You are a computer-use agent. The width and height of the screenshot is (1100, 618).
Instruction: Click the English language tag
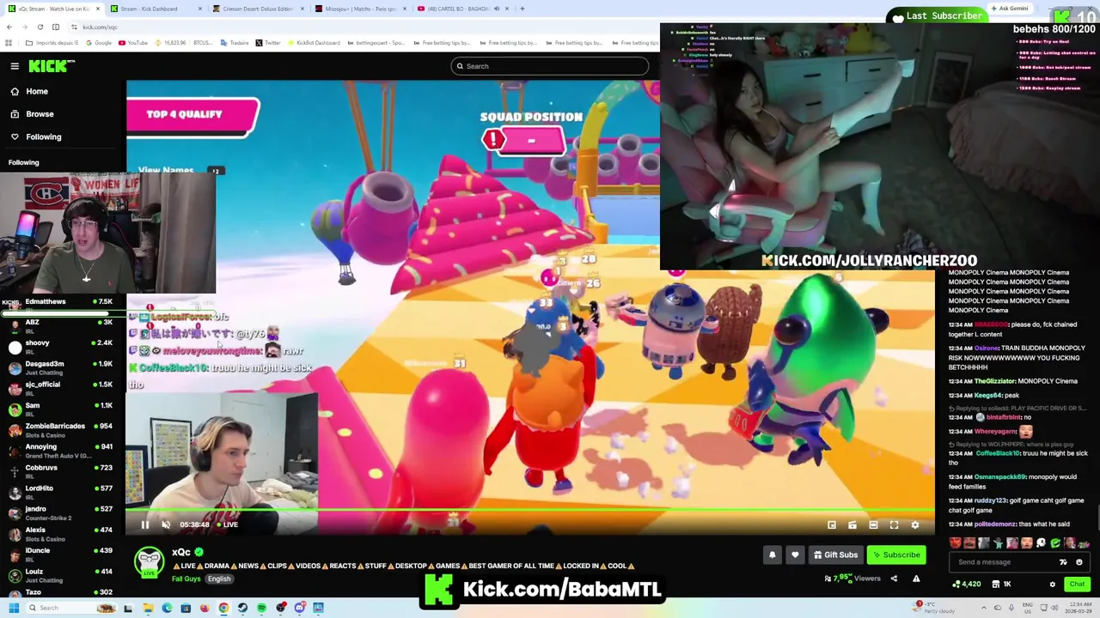coord(219,579)
